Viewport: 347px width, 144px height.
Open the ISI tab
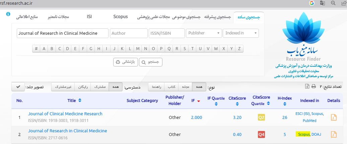(x=89, y=17)
